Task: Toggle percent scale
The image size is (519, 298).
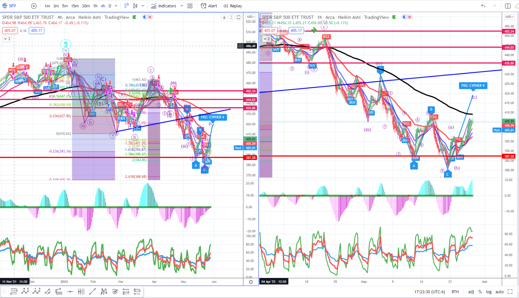Action: 480,292
